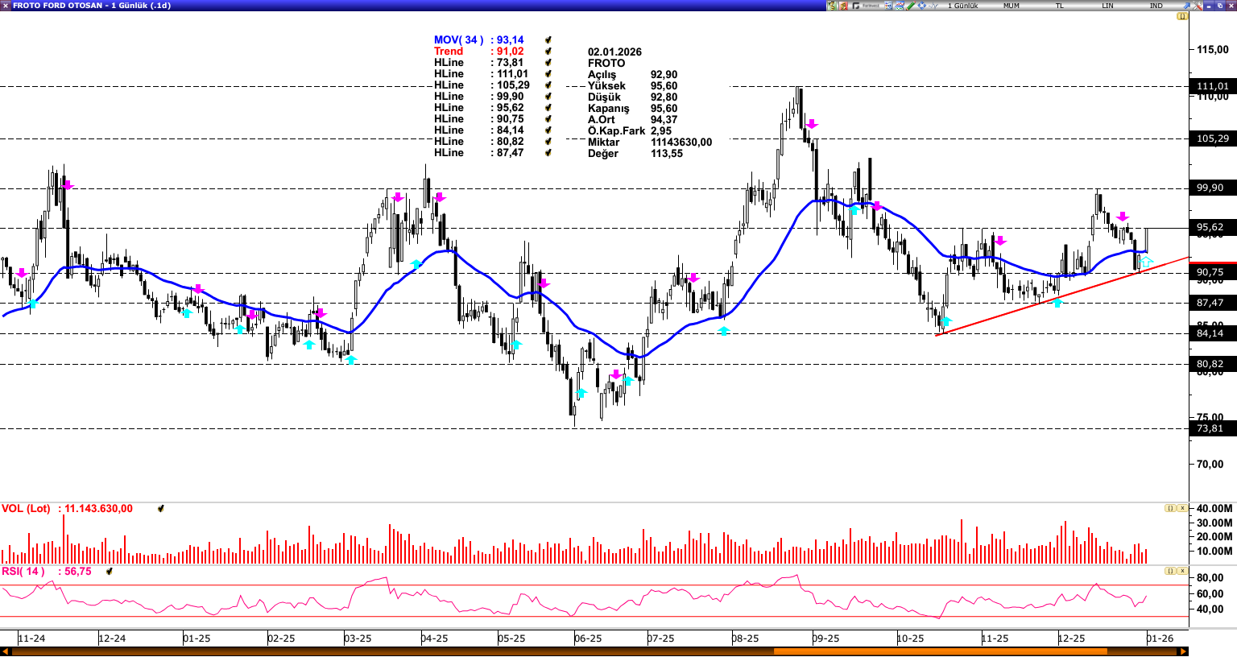1237x657 pixels.
Task: Click the waveform indicator icon in toolbar
Action: coord(933,6)
